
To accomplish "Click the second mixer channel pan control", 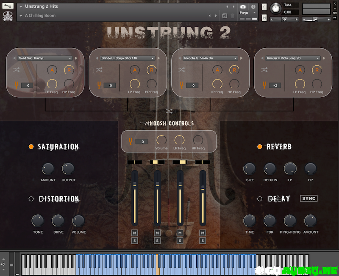I will 157,162.
